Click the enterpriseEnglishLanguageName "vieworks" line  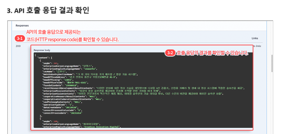(x=70, y=69)
